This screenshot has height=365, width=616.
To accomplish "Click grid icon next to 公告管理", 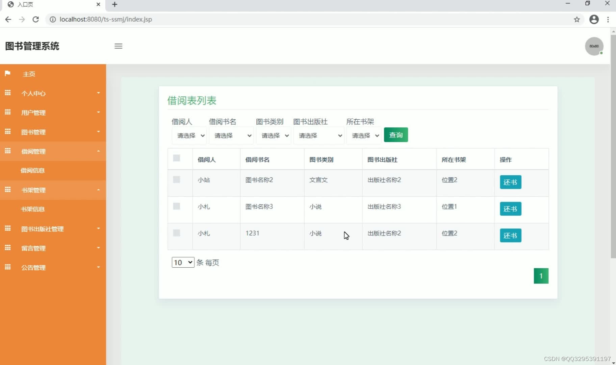I will click(8, 267).
